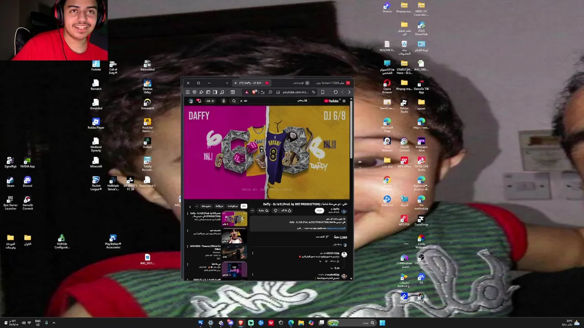Open options menu for MAKHSEM - Theseus video
This screenshot has width=584, height=328.
coord(188,246)
